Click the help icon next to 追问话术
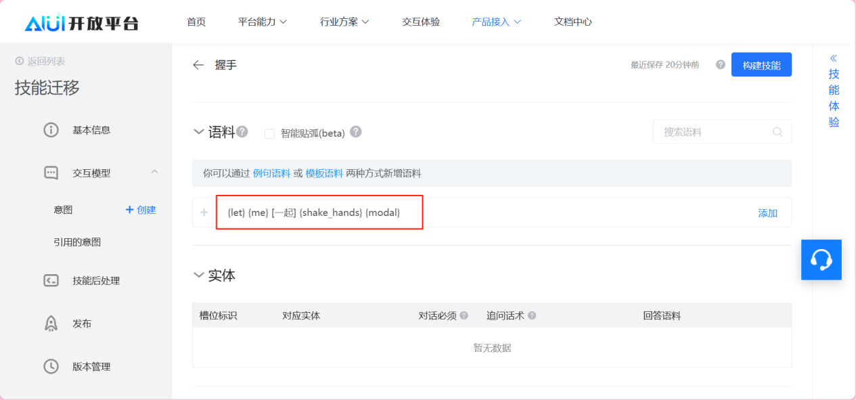 point(532,315)
